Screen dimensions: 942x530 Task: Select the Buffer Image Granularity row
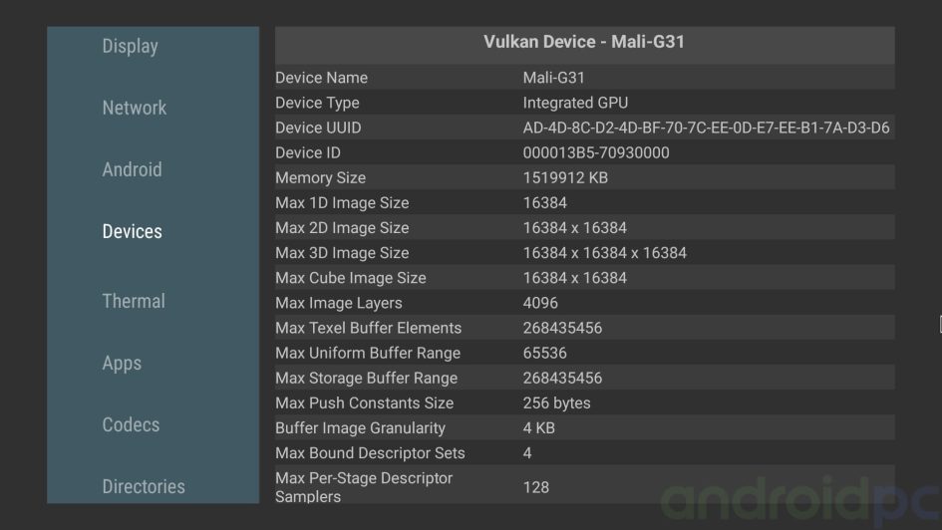(x=584, y=428)
